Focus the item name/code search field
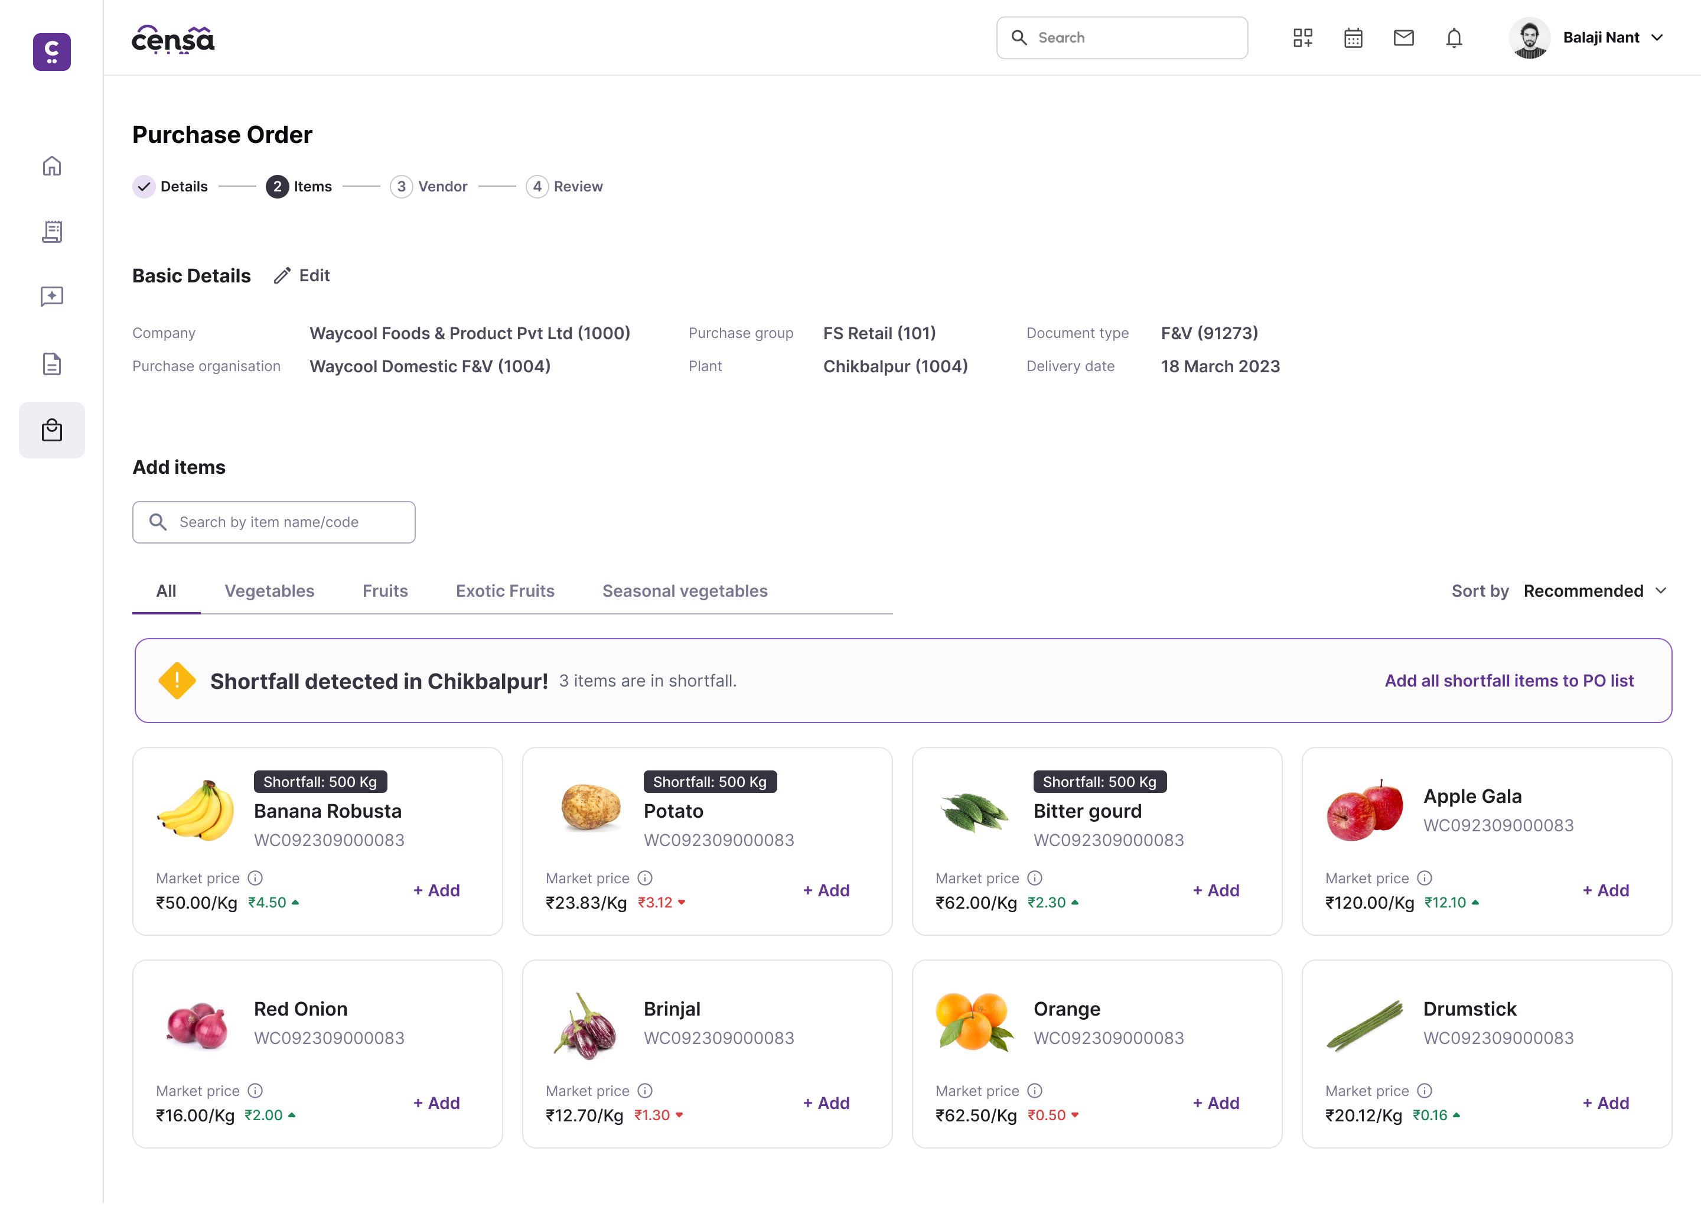The height and width of the screenshot is (1210, 1701). [273, 522]
